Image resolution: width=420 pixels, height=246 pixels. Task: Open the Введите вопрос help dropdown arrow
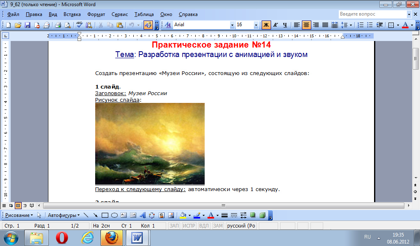click(409, 14)
